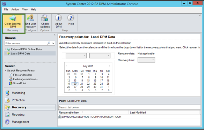
Task: Open the About DPM information
Action: pyautogui.click(x=59, y=22)
